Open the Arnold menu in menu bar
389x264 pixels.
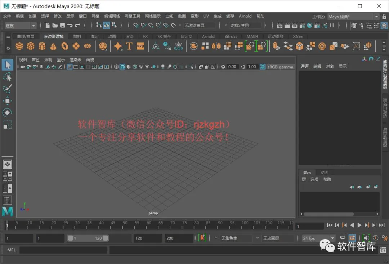tap(245, 16)
